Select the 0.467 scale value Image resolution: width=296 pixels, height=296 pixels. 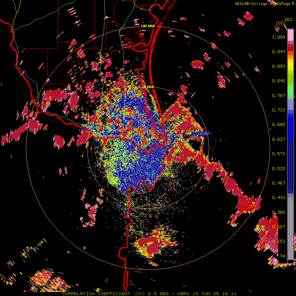point(279,183)
